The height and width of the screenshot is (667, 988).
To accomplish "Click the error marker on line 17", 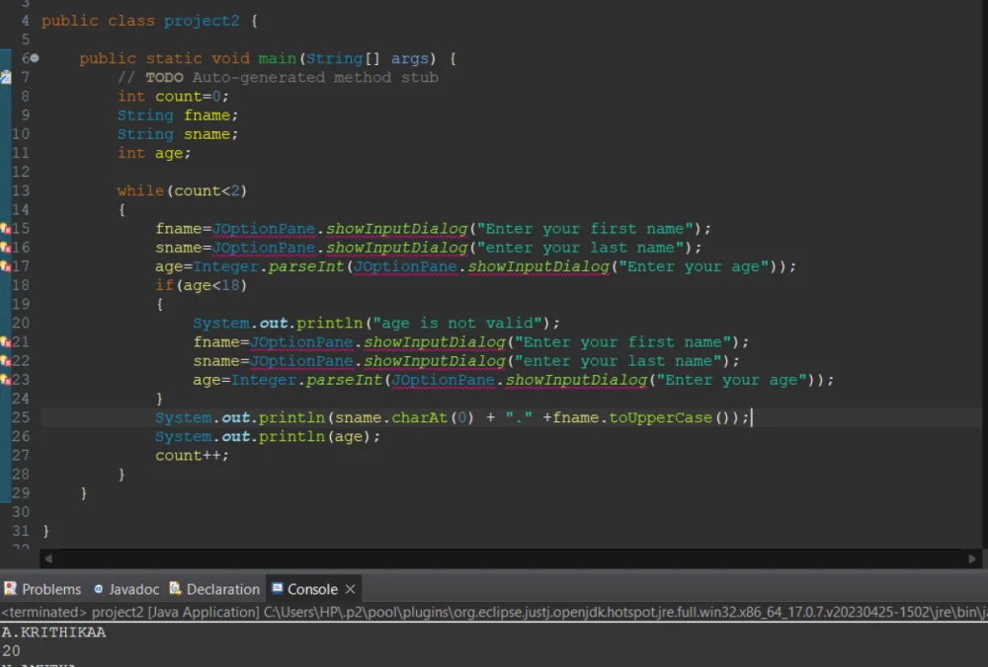I will (x=5, y=266).
